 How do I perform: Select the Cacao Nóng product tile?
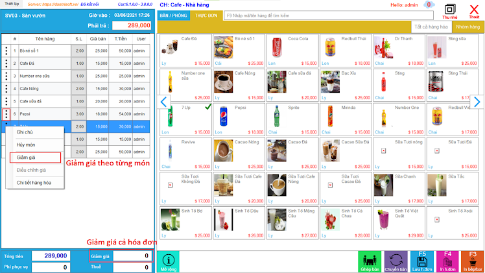(239, 154)
